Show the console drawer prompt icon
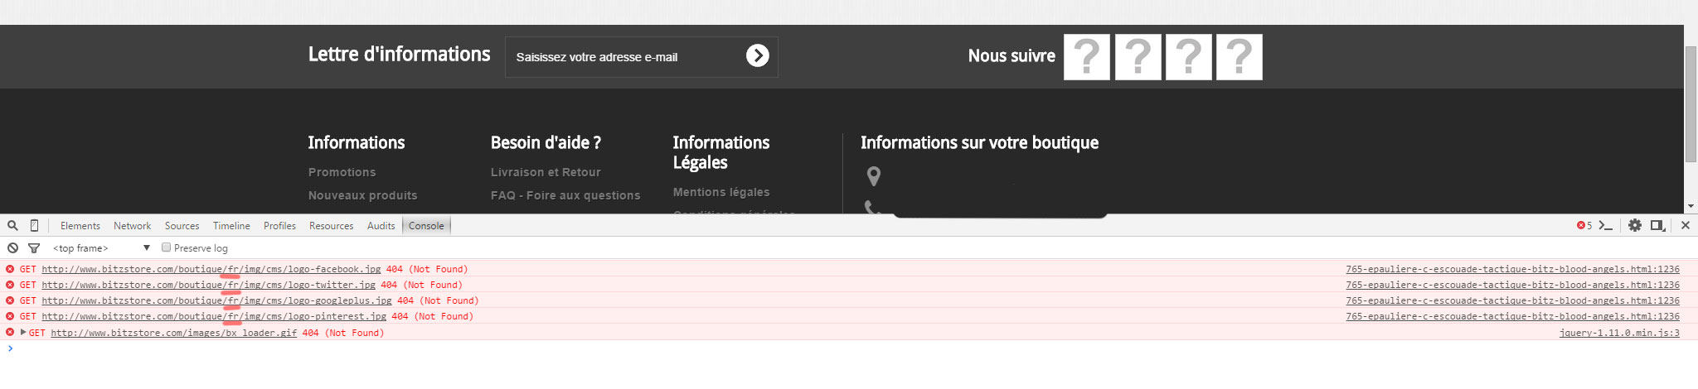Viewport: 1698px width, 389px height. tap(1606, 225)
